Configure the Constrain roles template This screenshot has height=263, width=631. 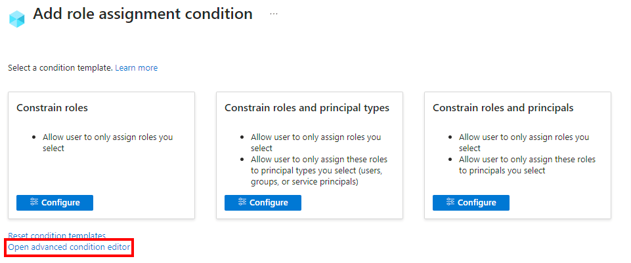click(x=54, y=203)
